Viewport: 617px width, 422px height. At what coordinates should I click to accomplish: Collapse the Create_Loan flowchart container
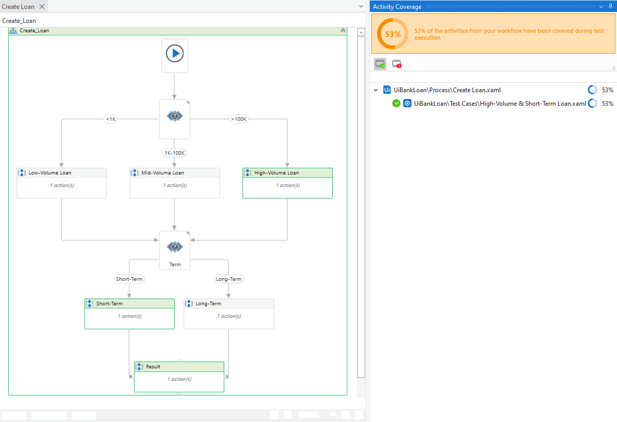tap(343, 31)
